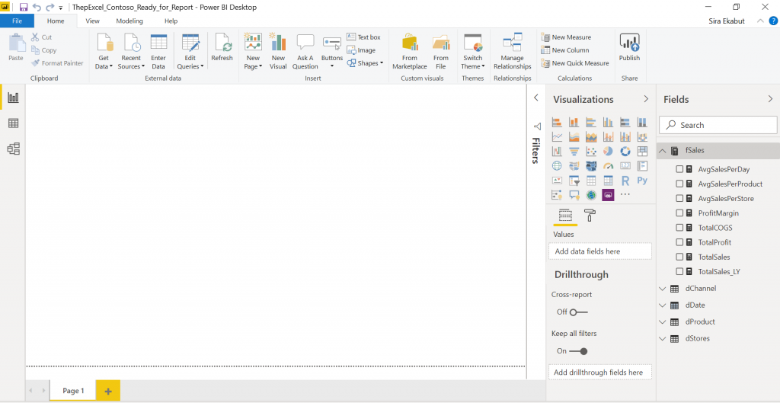Switch to the Help ribbon tab
The image size is (780, 403).
coord(171,21)
